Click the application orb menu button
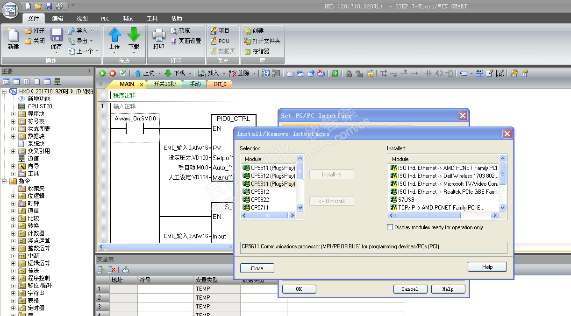This screenshot has width=571, height=316. (x=10, y=10)
